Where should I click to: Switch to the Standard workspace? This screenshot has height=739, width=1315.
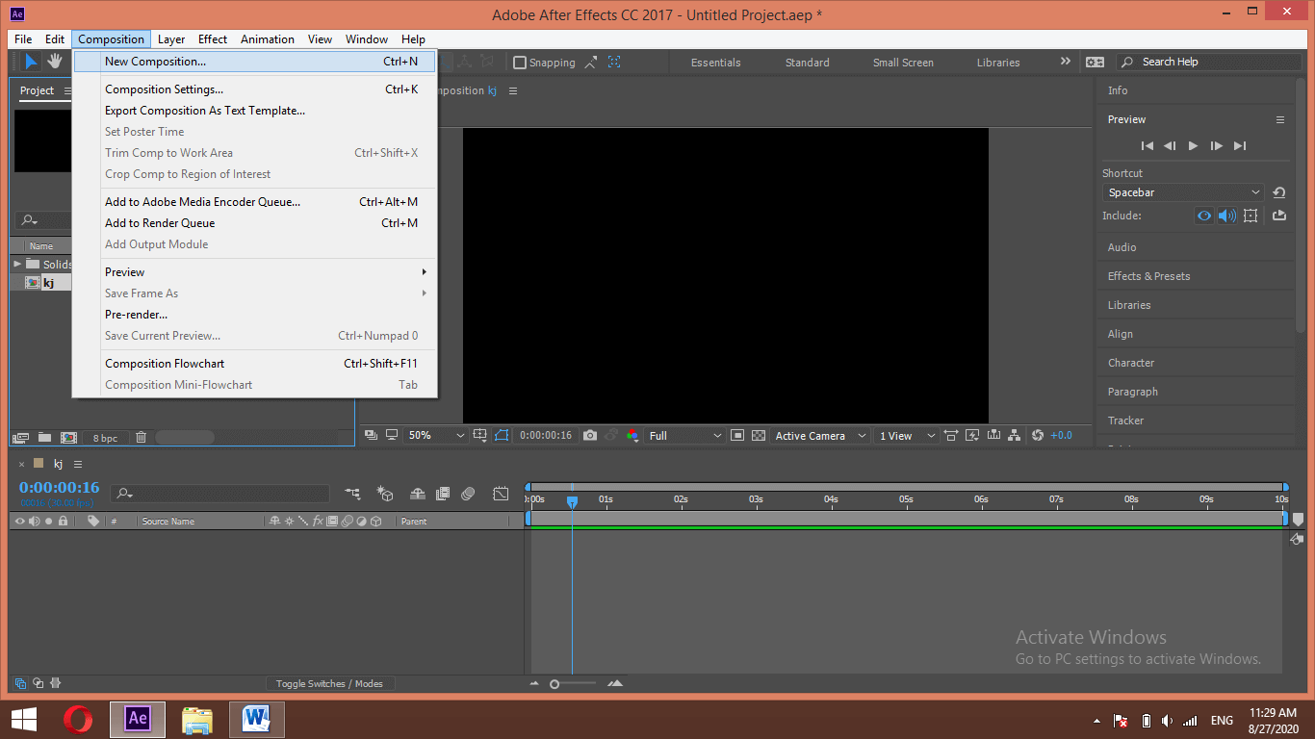807,62
